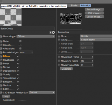Click the grip icon at the panel's top-left corner
The width and height of the screenshot is (112, 105).
click(x=1, y=1)
